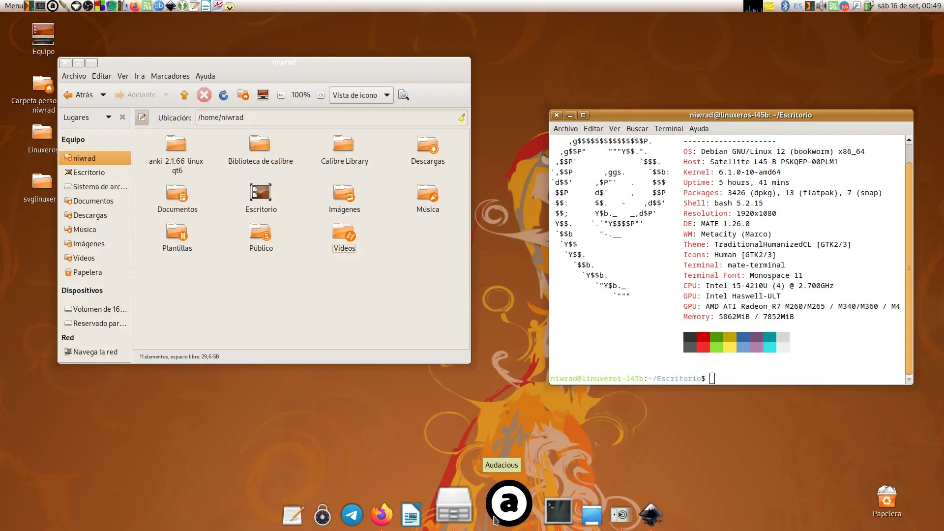Launch KeePassXC from the top panel

tap(182, 6)
